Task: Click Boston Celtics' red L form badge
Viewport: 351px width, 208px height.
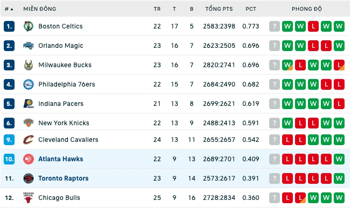Action: click(x=313, y=26)
